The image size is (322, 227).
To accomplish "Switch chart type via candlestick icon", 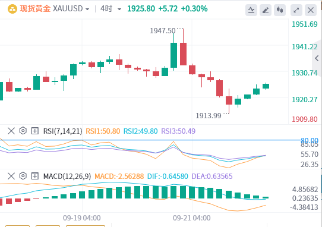I will point(280,10).
